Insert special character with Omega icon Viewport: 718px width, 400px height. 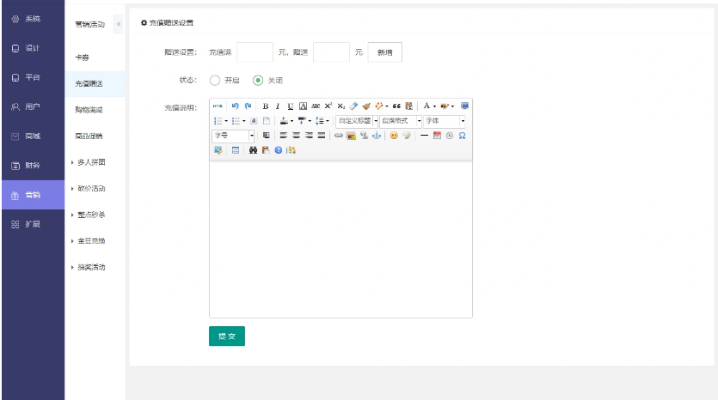(x=463, y=136)
